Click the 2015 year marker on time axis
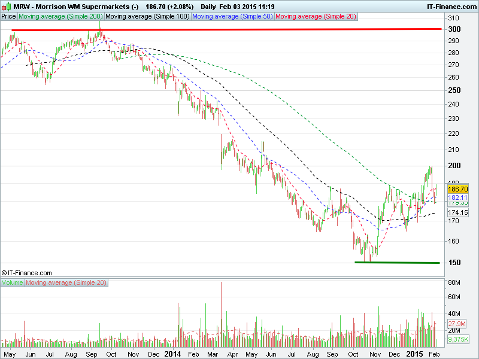This screenshot has height=359, width=479. (x=414, y=354)
